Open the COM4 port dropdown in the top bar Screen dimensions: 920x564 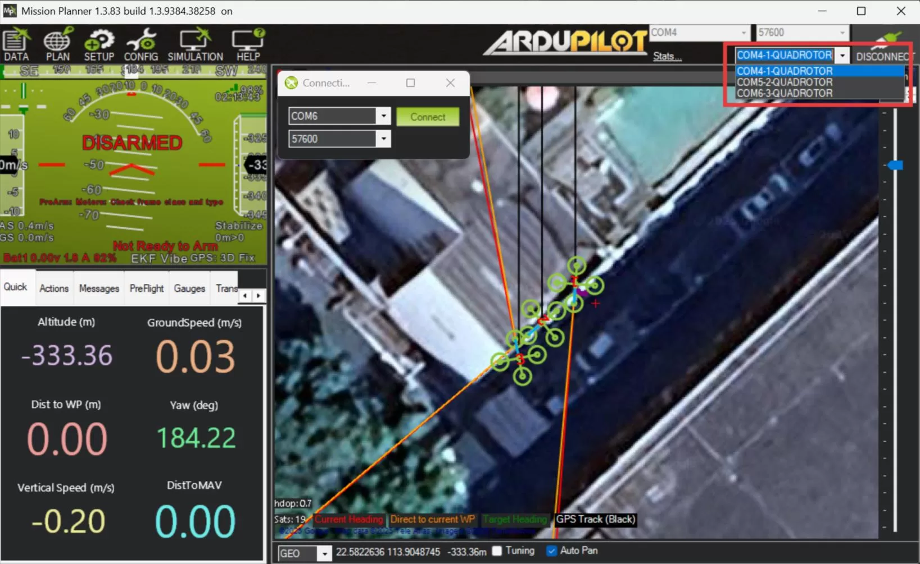coord(744,33)
